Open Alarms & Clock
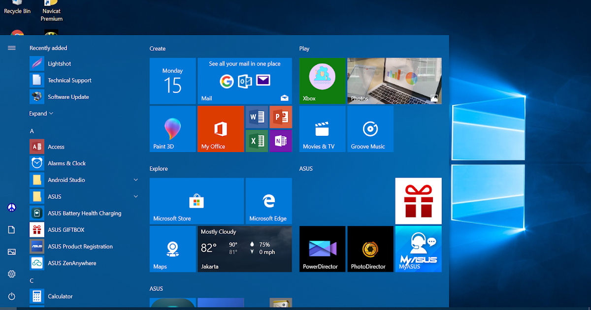This screenshot has height=310, width=591. (x=84, y=163)
